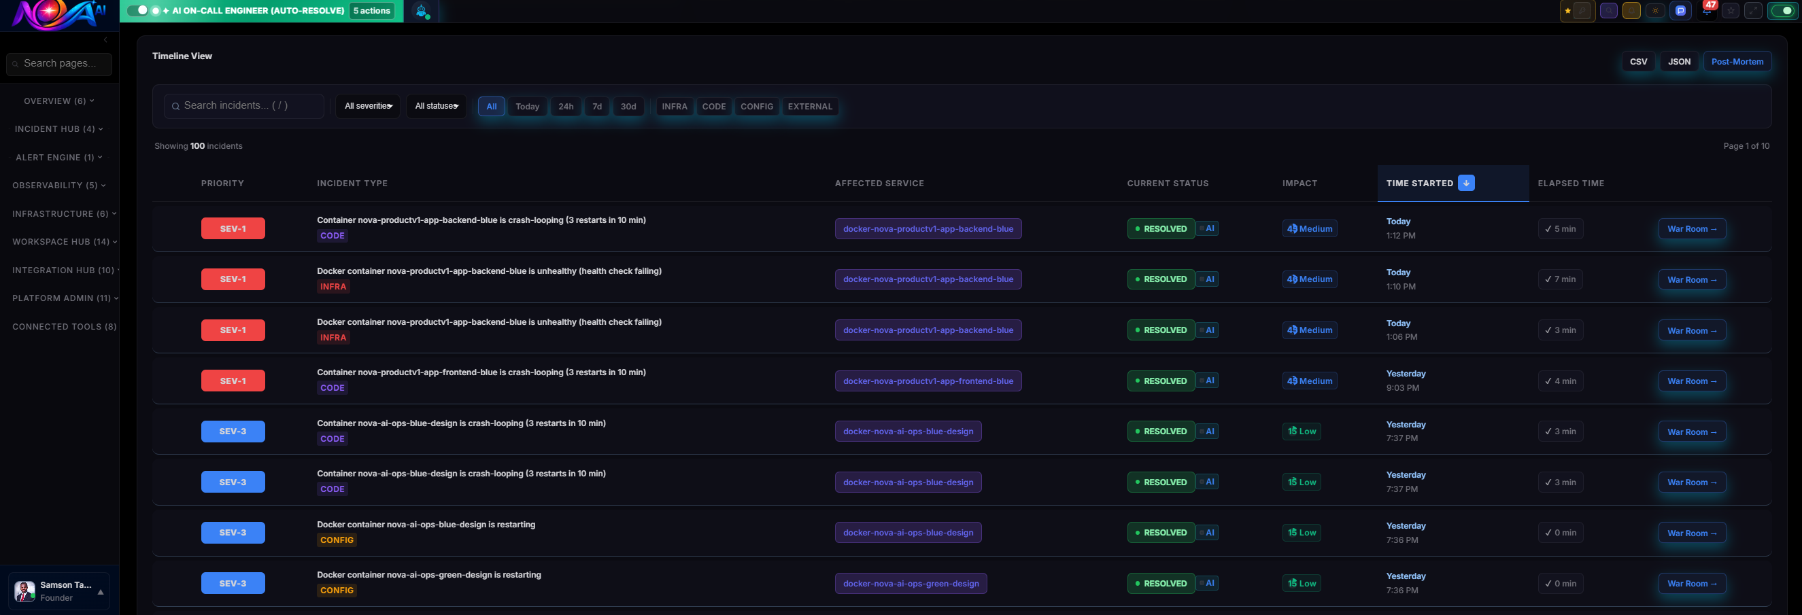
Task: Filter incidents by the INFRA tab
Action: 675,107
